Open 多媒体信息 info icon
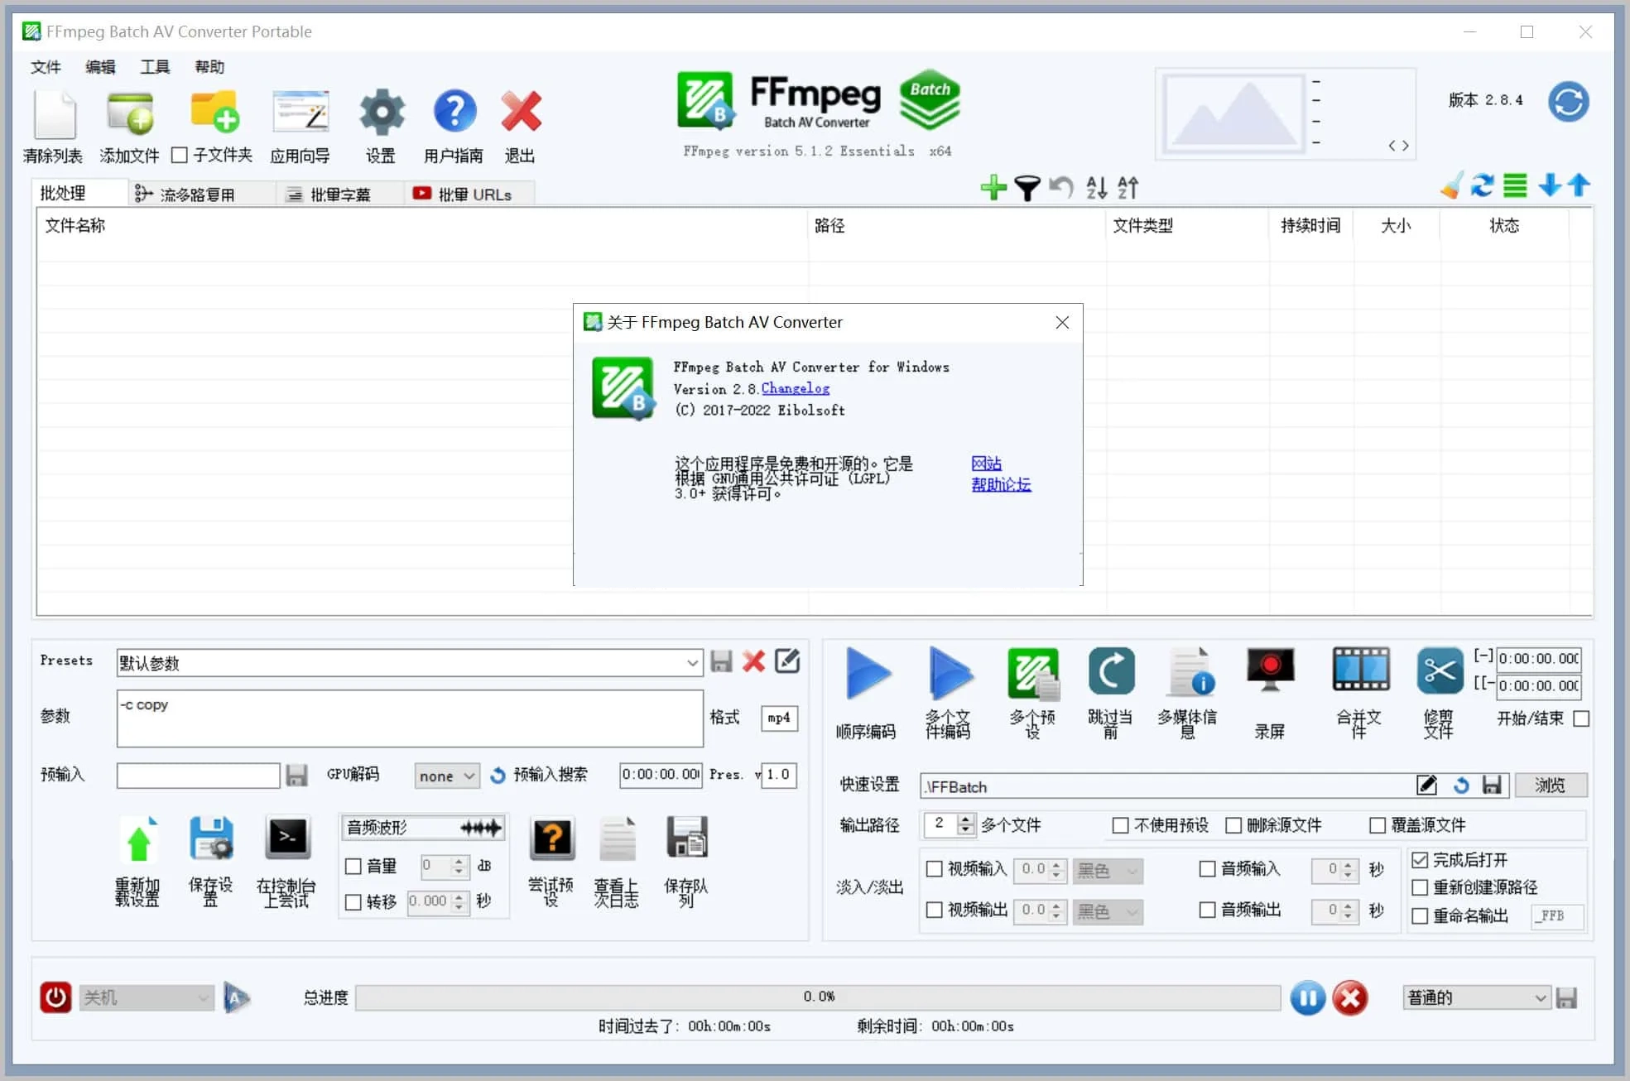The height and width of the screenshot is (1081, 1630). pos(1190,674)
